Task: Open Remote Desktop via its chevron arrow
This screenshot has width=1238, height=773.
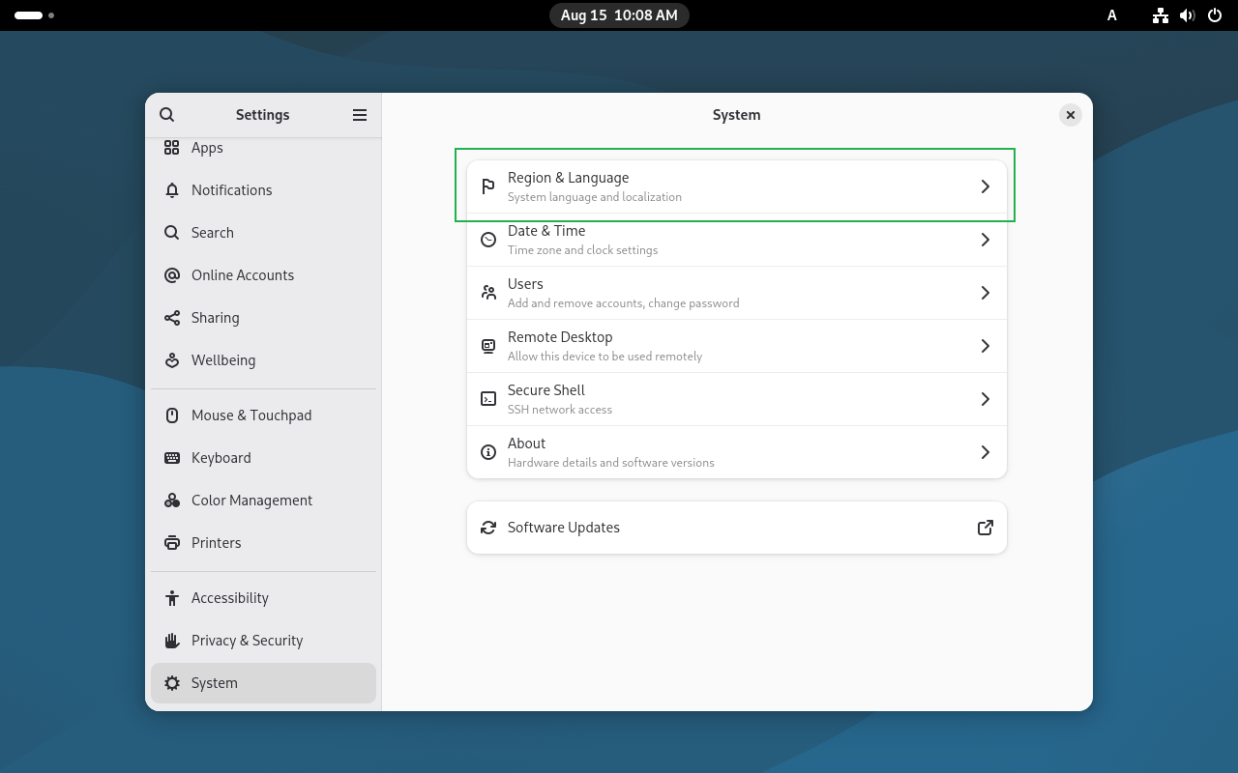Action: point(985,346)
